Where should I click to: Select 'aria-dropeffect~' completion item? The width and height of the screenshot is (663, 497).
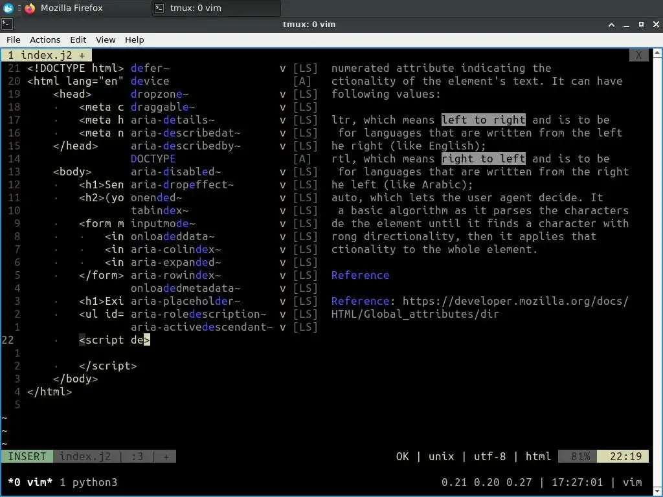[x=182, y=184]
